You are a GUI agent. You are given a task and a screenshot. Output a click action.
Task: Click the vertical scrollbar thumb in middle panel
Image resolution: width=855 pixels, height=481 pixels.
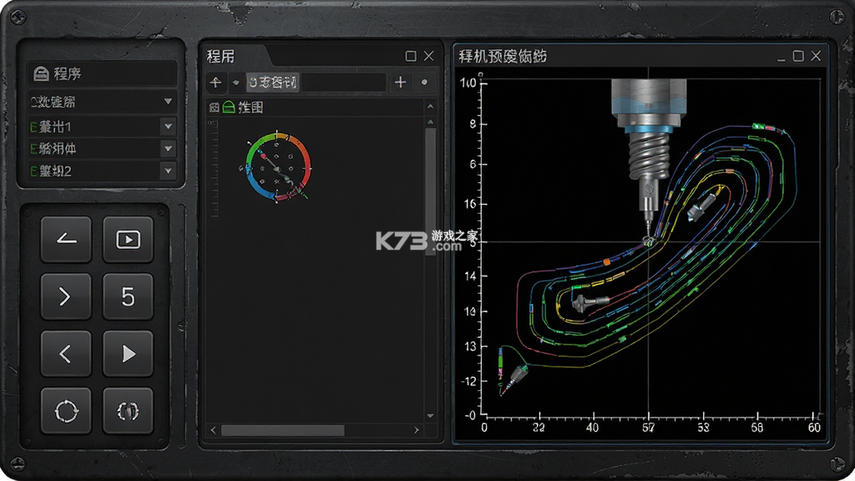tap(430, 191)
